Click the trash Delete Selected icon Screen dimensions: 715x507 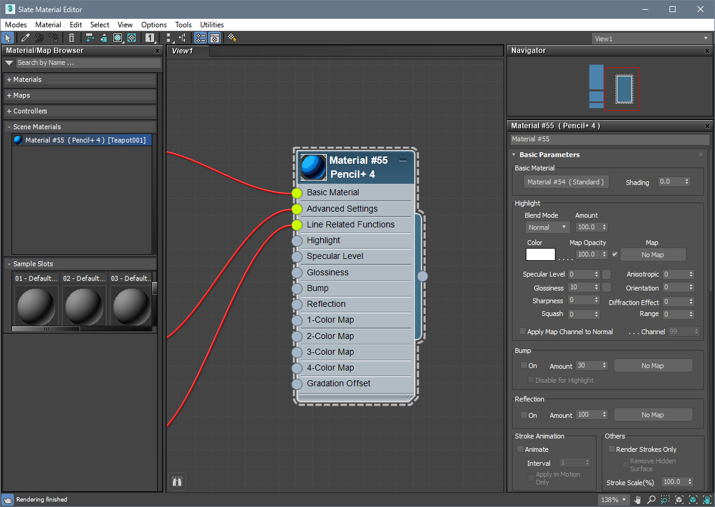point(72,38)
